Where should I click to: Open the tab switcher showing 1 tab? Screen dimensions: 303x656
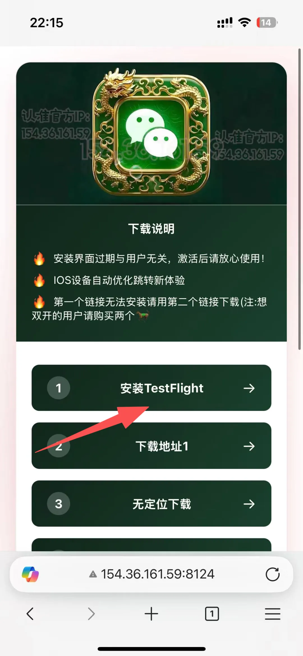click(212, 614)
